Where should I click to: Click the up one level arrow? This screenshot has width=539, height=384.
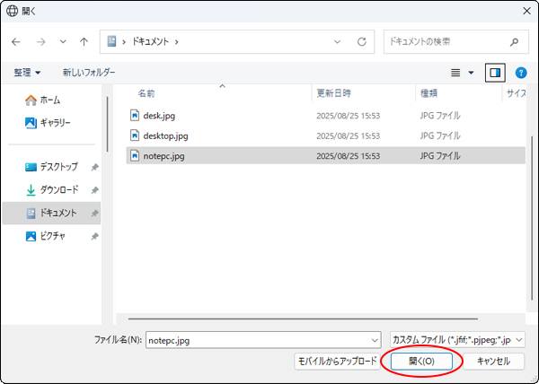pyautogui.click(x=84, y=41)
